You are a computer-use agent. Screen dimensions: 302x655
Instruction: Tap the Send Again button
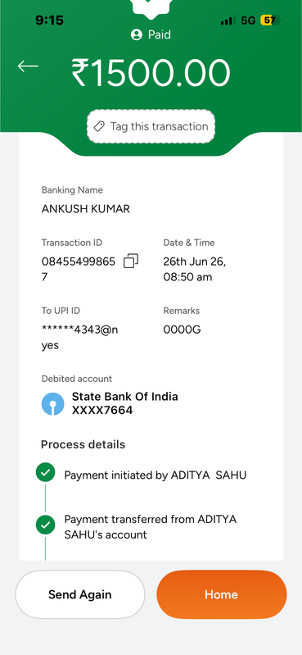(x=80, y=594)
